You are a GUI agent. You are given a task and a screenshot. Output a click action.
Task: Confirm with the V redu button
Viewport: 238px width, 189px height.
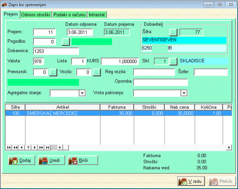coord(191,182)
